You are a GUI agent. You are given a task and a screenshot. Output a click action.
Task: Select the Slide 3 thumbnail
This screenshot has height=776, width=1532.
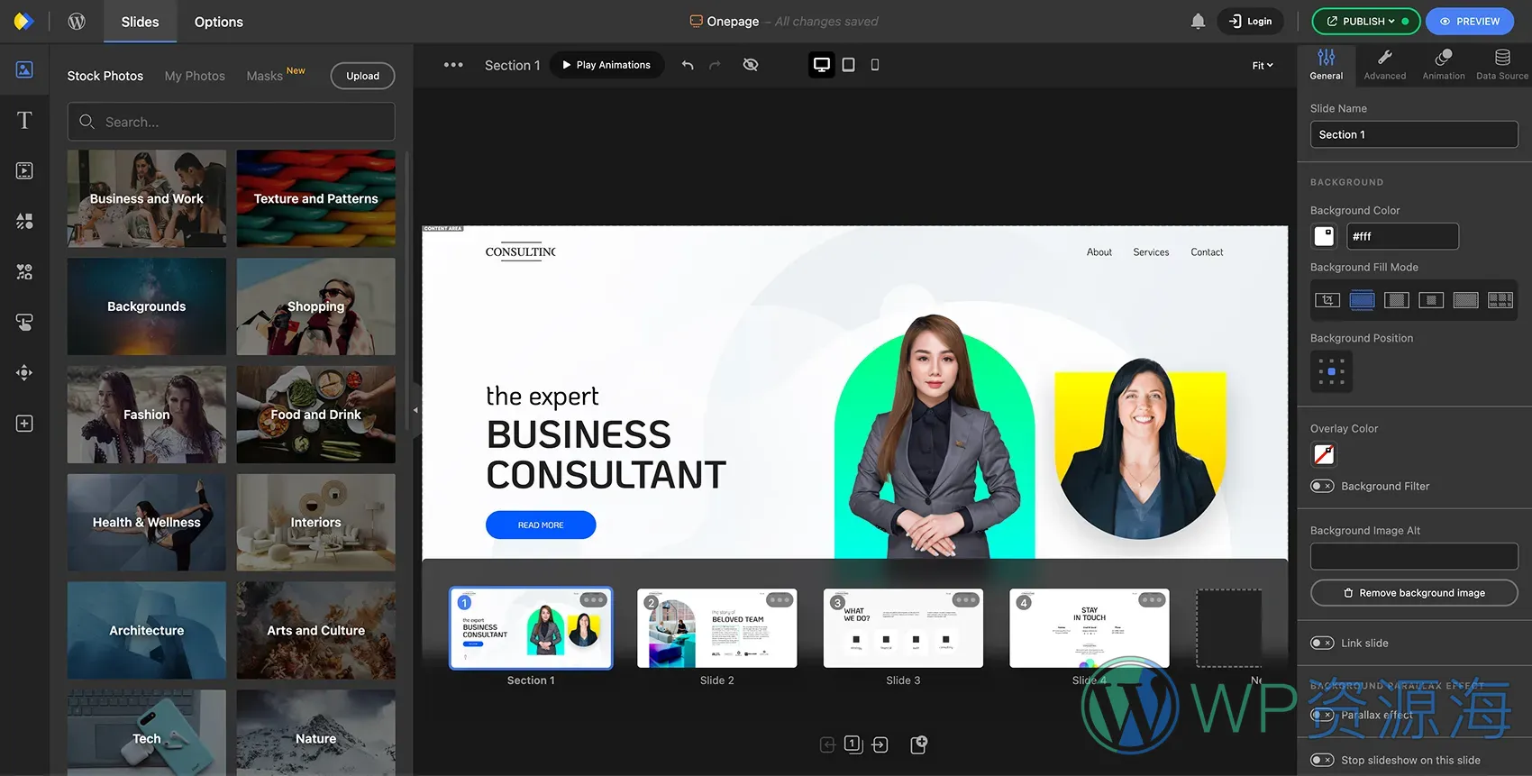pos(903,628)
